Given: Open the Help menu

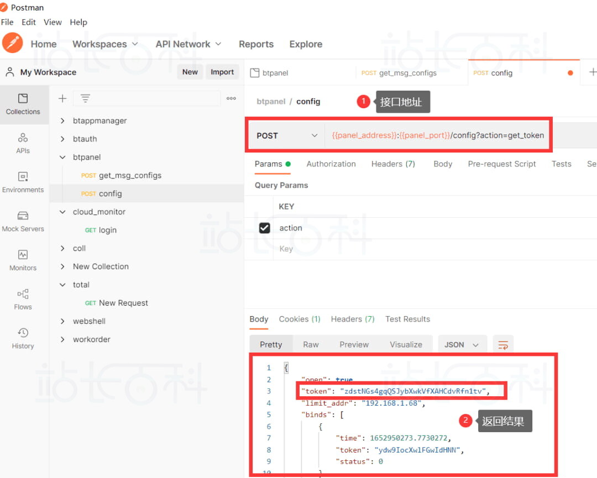Looking at the screenshot, I should [78, 22].
